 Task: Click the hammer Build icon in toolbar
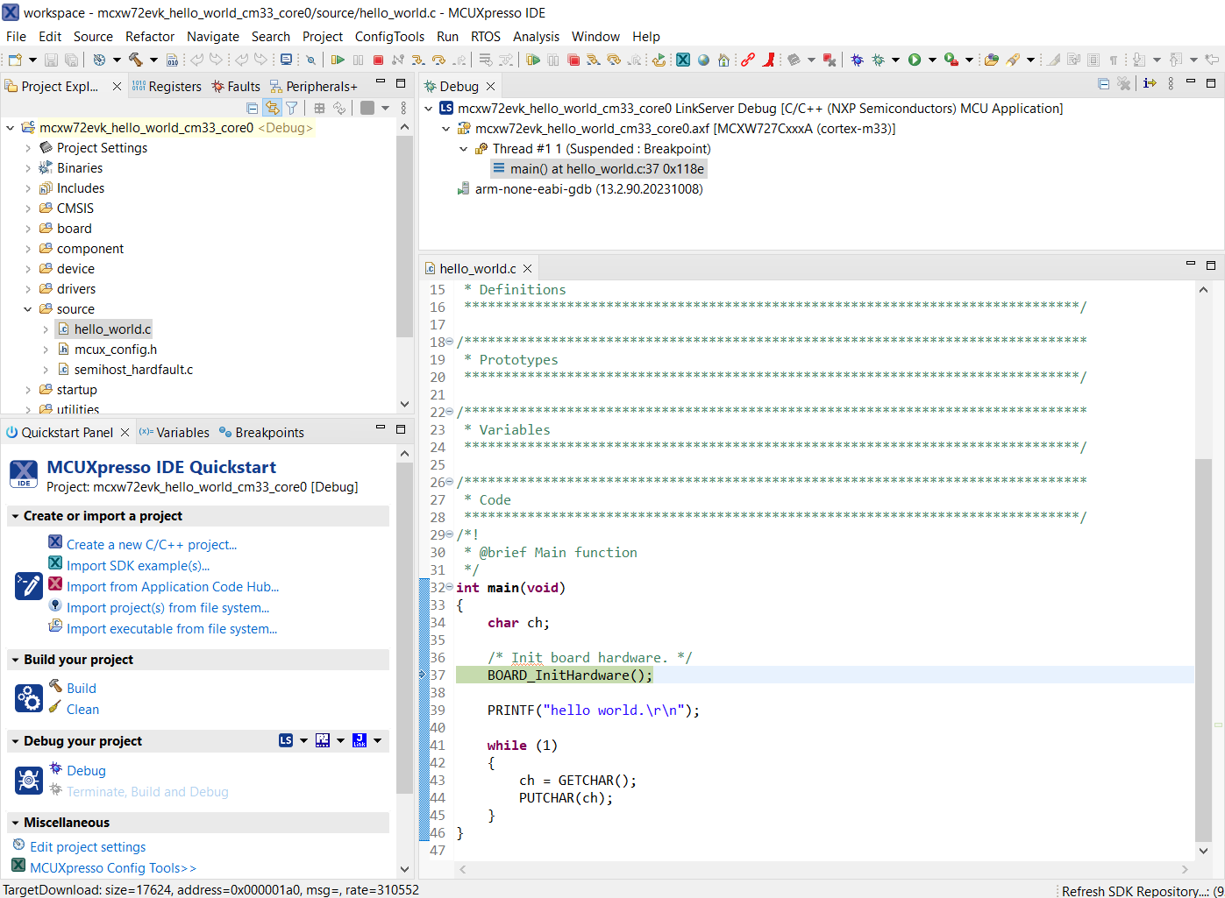(135, 60)
